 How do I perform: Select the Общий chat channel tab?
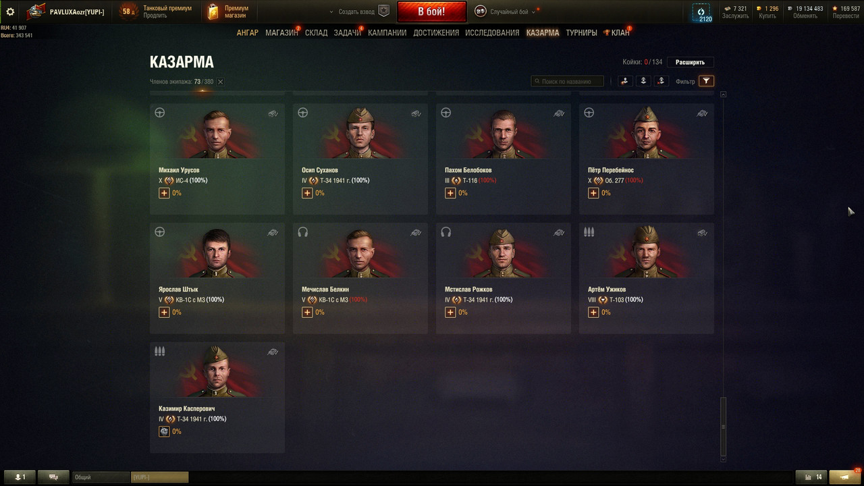point(101,477)
